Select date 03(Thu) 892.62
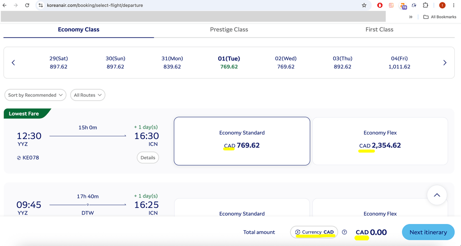Screen dimensions: 461x246 (343, 63)
